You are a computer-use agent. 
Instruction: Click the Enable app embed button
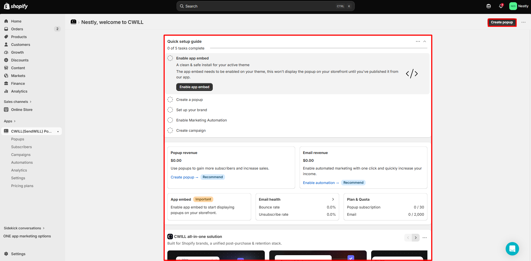pos(194,87)
